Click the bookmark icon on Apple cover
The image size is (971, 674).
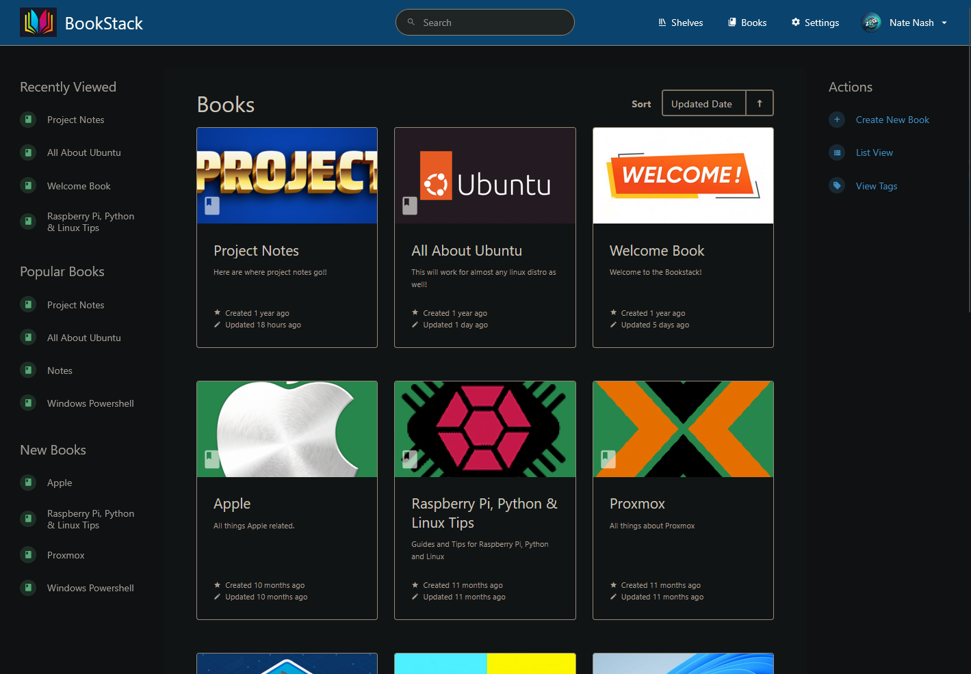point(212,459)
